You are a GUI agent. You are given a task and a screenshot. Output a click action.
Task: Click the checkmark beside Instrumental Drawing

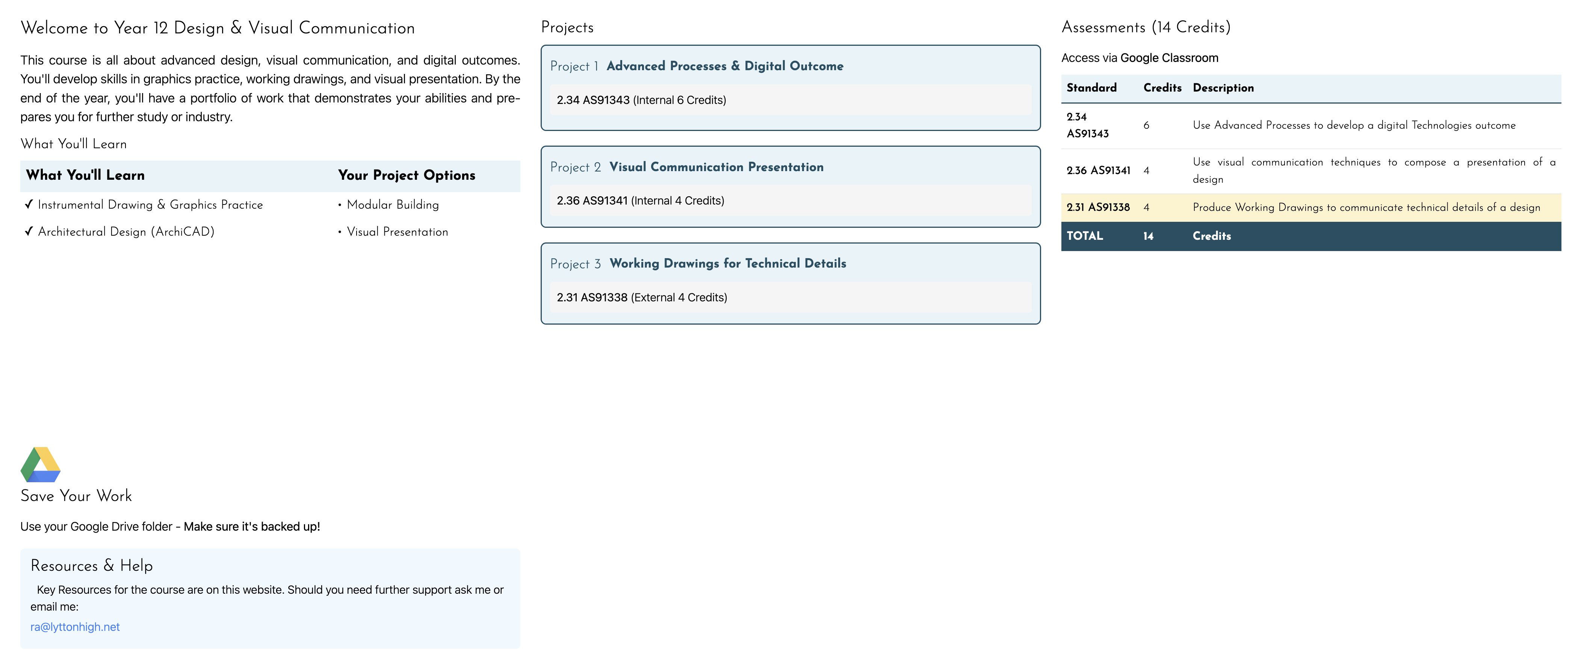pos(29,204)
